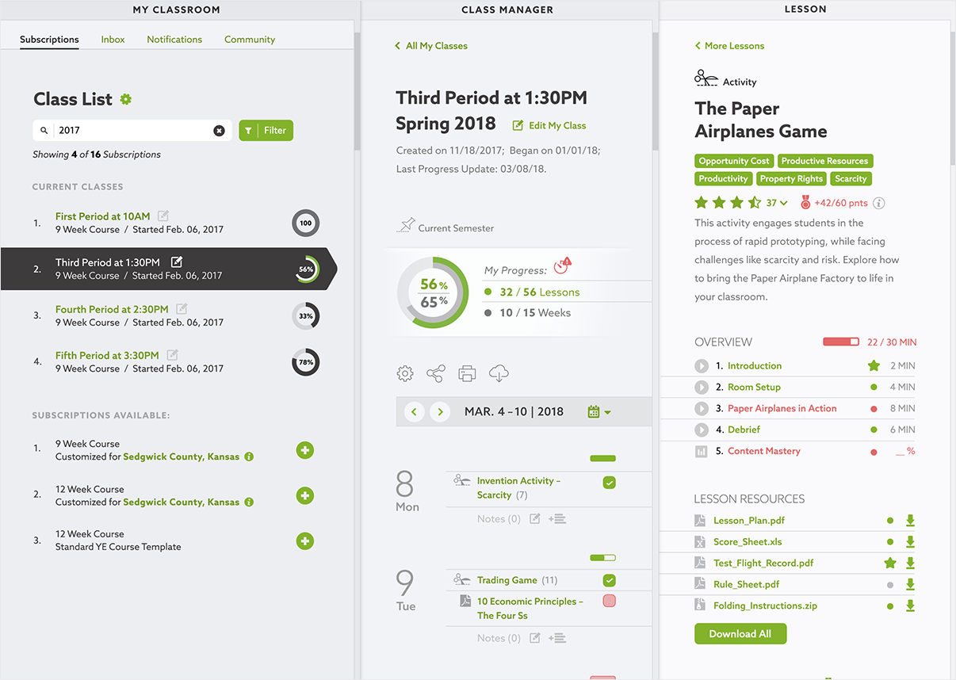
Task: Select the Property Rights tag
Action: 791,179
